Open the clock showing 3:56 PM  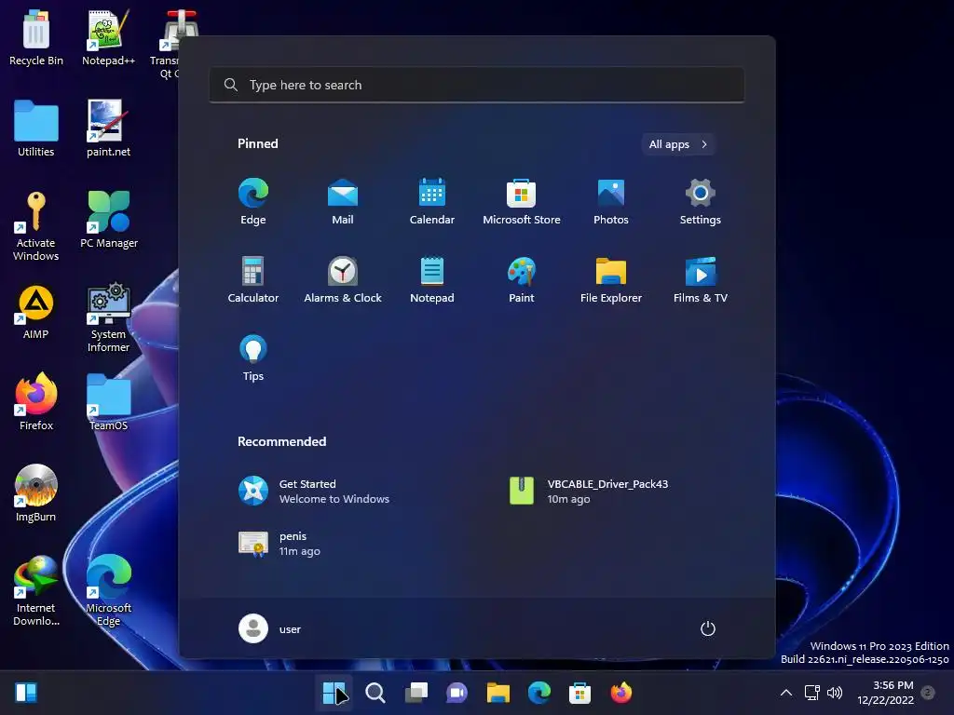tap(886, 693)
